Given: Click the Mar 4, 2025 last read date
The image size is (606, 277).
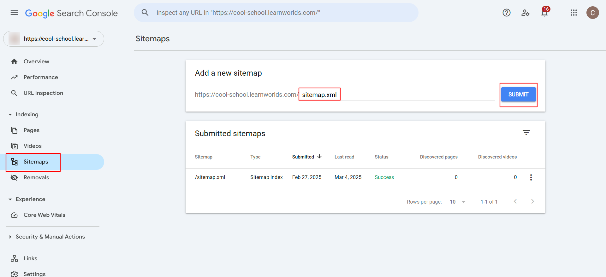Looking at the screenshot, I should tap(348, 177).
